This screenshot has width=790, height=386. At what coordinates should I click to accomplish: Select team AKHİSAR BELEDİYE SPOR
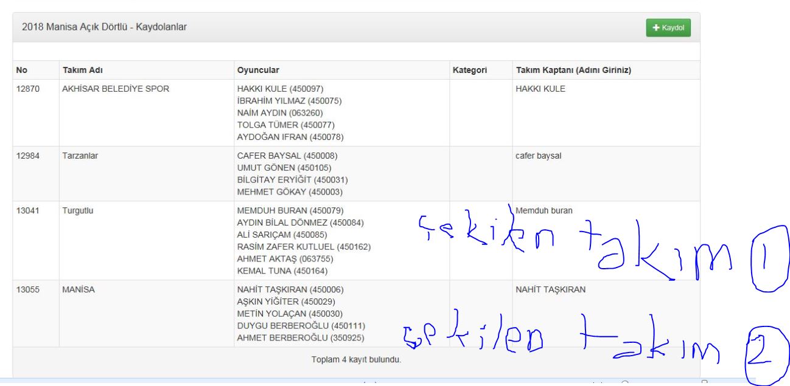point(116,89)
